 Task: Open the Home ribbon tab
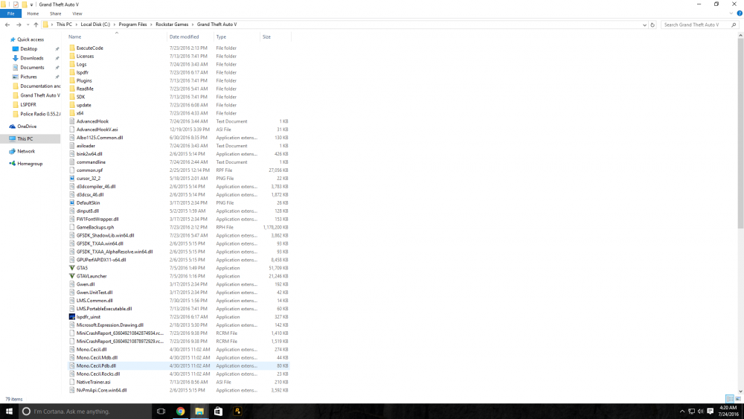(33, 13)
